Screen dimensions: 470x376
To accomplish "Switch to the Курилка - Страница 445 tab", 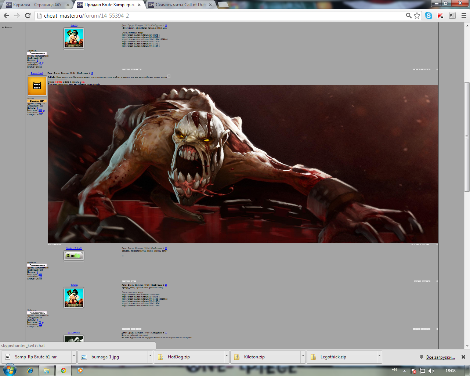I will pos(37,5).
